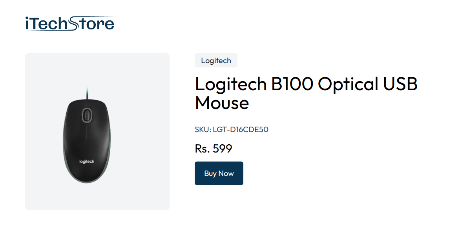Click the right button area of the pictured mouse
This screenshot has height=247, width=471.
(x=100, y=118)
